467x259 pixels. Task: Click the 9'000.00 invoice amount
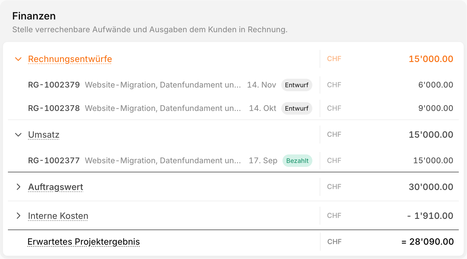tap(436, 108)
